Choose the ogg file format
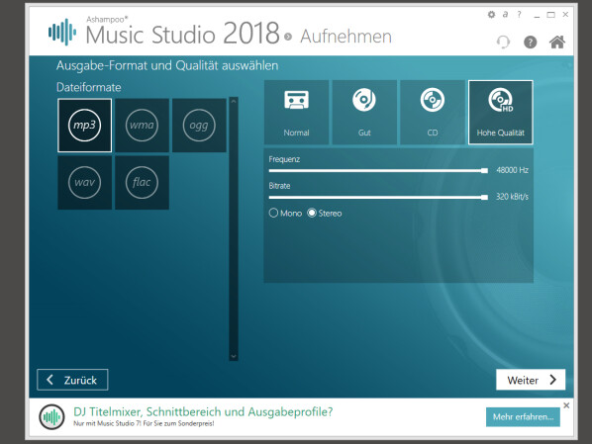 click(199, 126)
